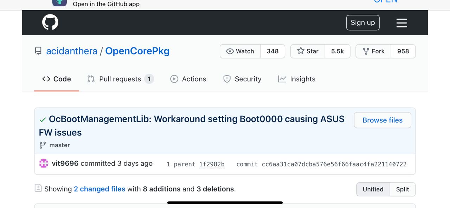
Task: Open parent commit 1f2982b
Action: click(212, 164)
